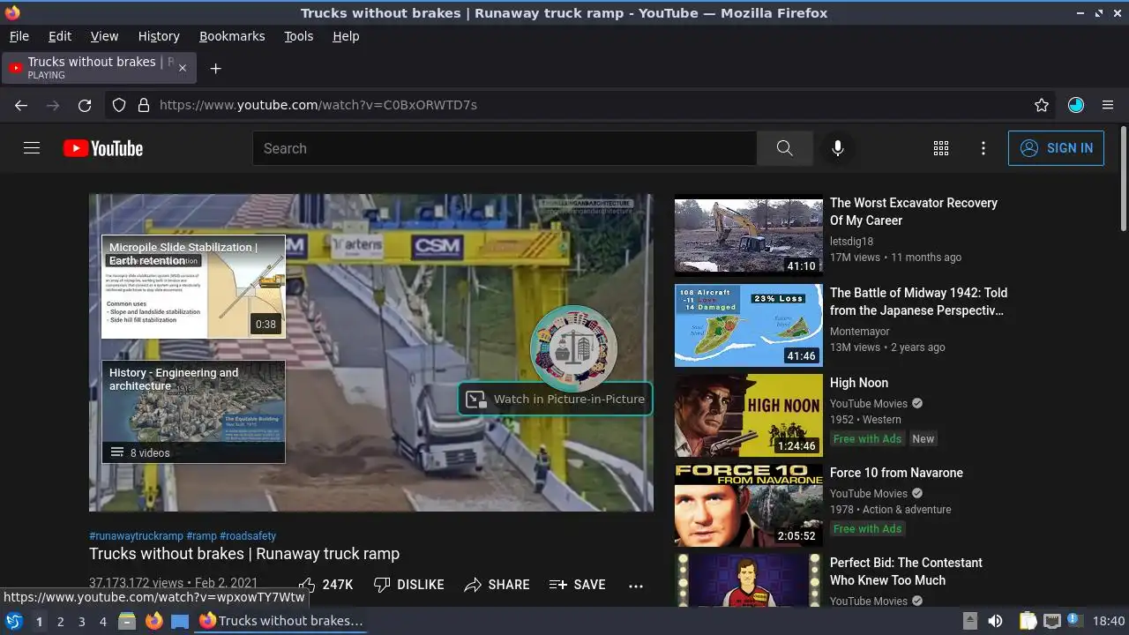
Task: Like the video with 247K thumbs-up
Action: [x=325, y=585]
